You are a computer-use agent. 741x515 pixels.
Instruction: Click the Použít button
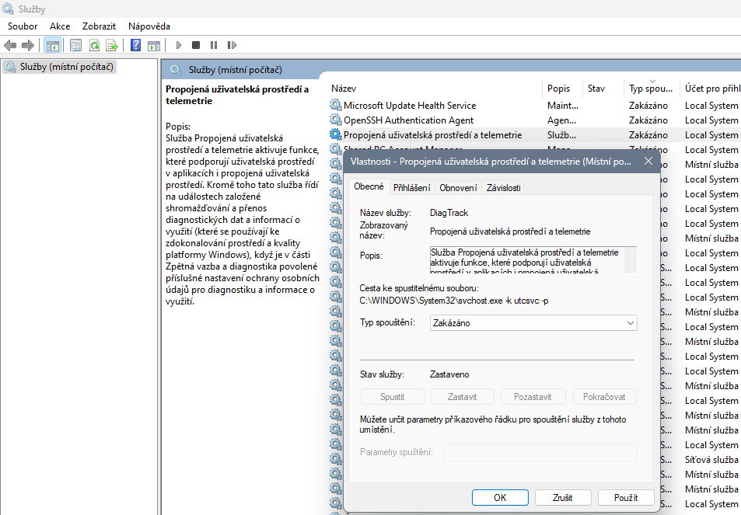pyautogui.click(x=626, y=498)
